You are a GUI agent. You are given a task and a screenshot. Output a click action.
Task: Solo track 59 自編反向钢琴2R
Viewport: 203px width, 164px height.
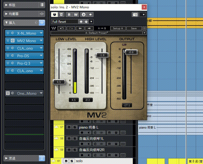pyautogui.click(x=75, y=150)
